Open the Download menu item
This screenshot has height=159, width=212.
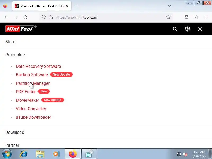pyautogui.click(x=15, y=132)
